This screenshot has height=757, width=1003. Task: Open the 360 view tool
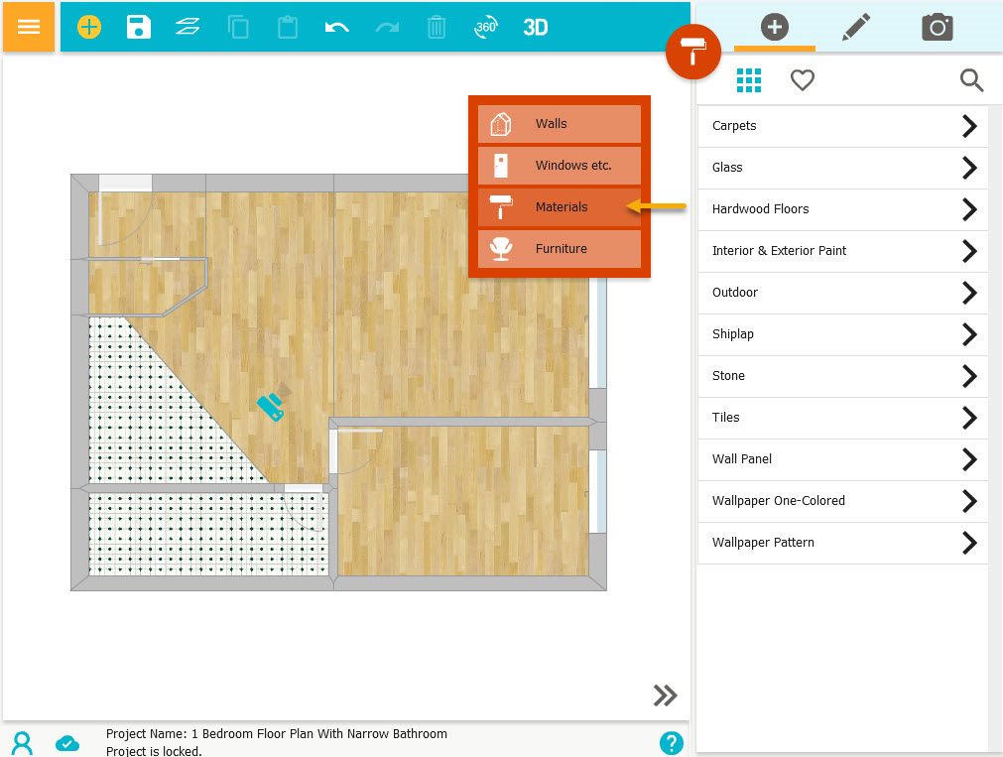click(x=485, y=27)
